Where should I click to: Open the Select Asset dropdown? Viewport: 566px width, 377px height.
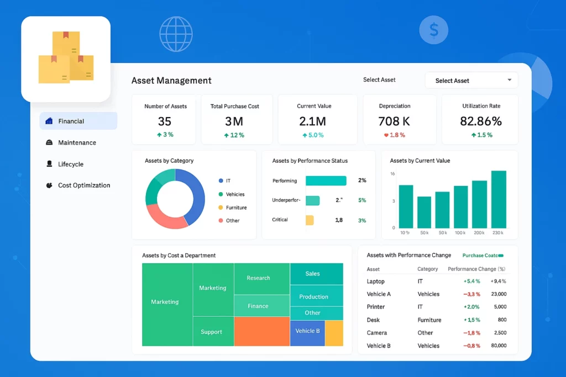coord(471,81)
